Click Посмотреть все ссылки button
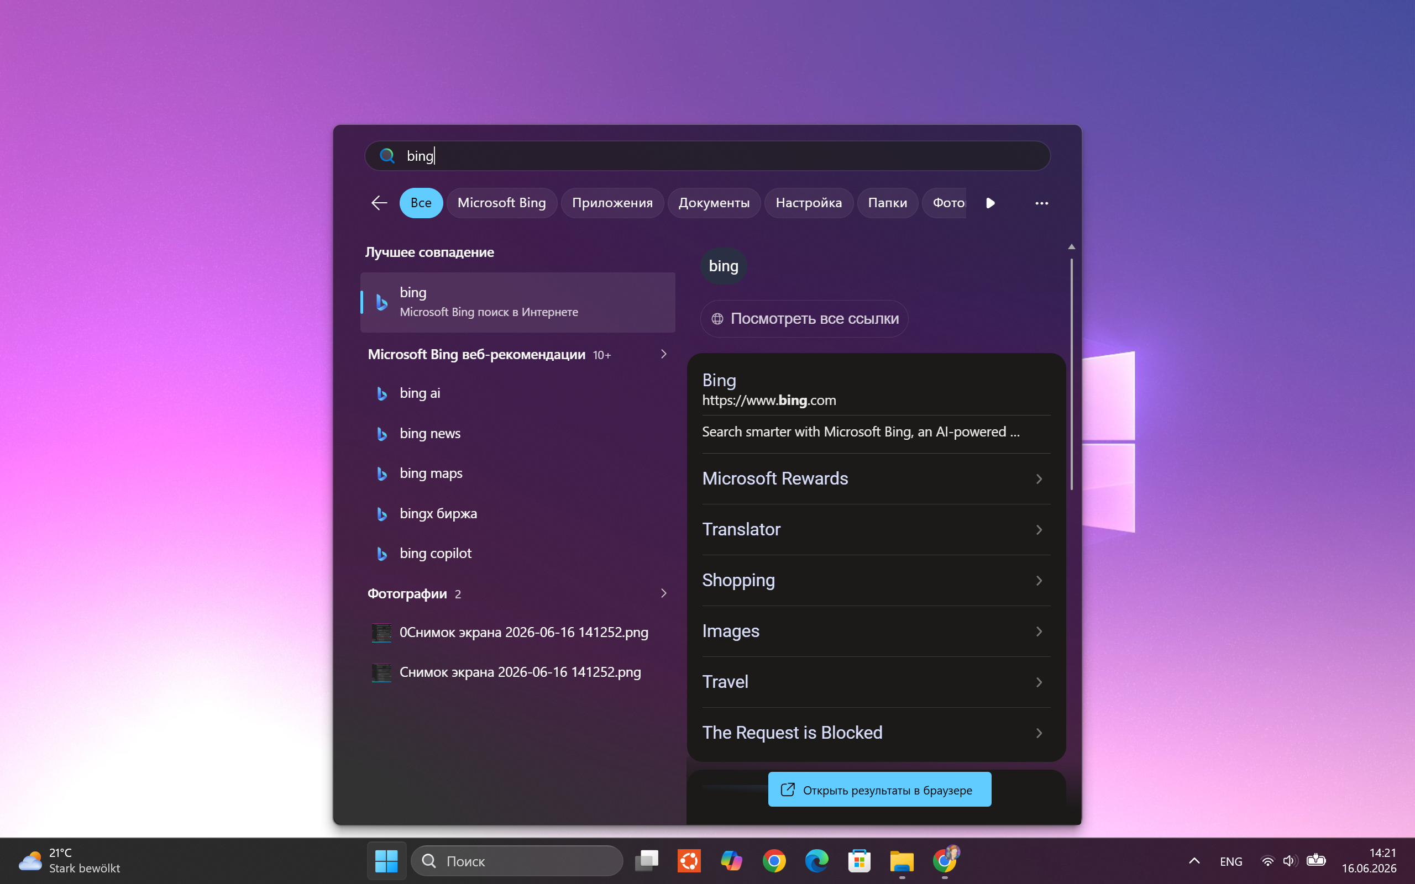Image resolution: width=1415 pixels, height=884 pixels. 804,319
